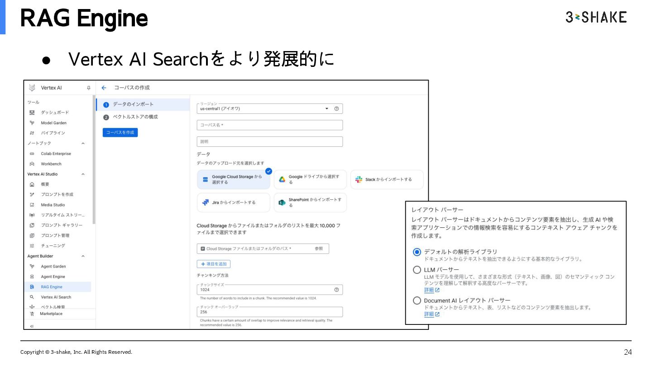652x366 pixels.
Task: Collapse the sidebar with the bottom chevron
Action: click(x=32, y=326)
